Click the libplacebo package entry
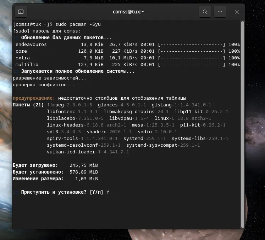Image resolution: width=265 pixels, height=240 pixels. [75, 118]
